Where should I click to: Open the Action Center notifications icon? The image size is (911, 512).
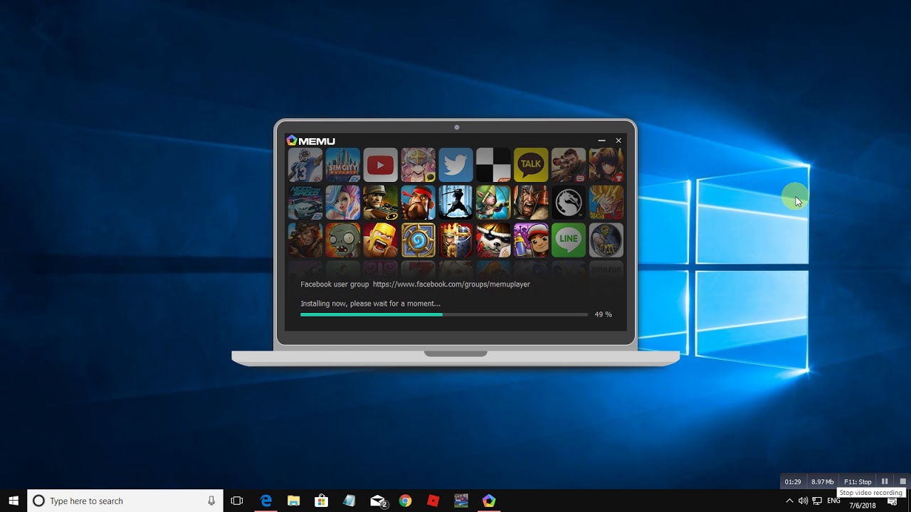pyautogui.click(x=892, y=501)
